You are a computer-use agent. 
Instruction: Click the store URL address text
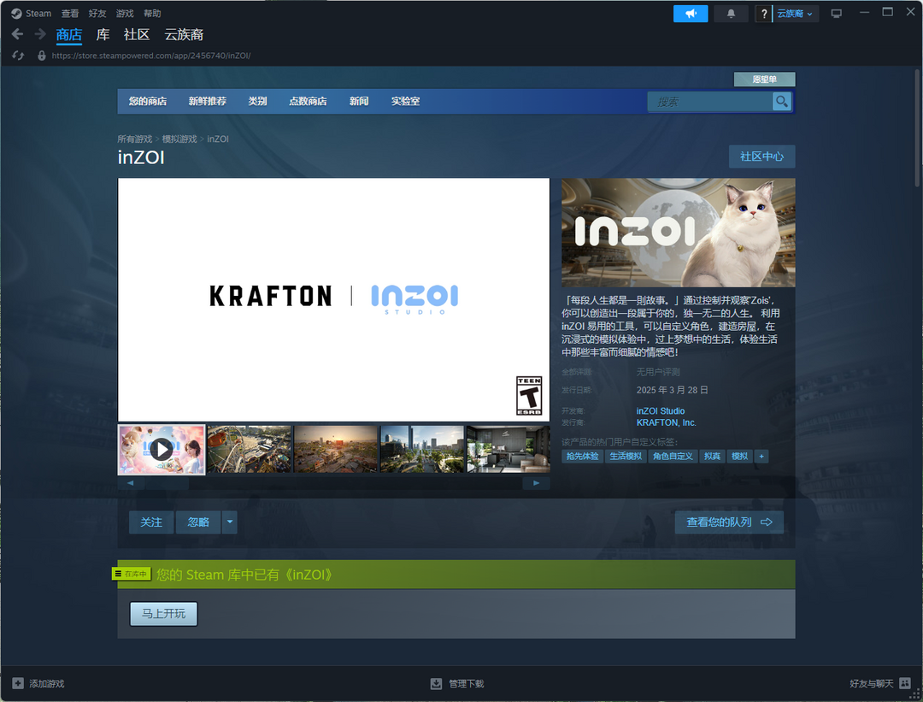(x=151, y=56)
